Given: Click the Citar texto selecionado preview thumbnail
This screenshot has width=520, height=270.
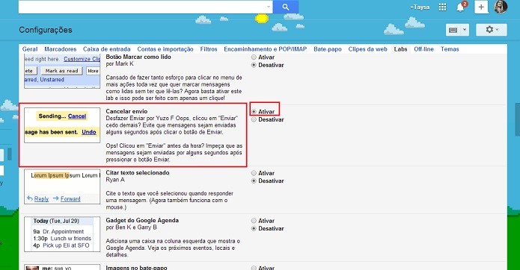Looking at the screenshot, I should point(62,186).
